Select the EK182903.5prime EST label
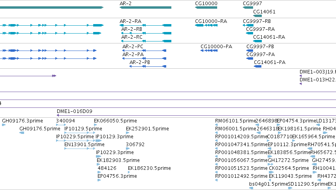Viewport: 336px width, 190px height. coord(118,160)
